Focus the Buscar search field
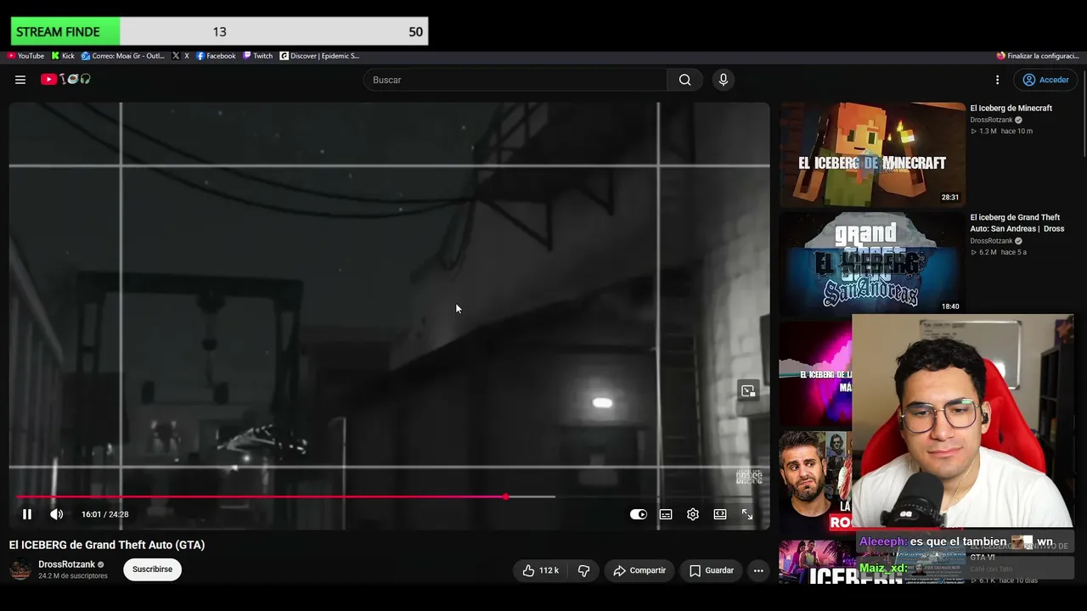 pyautogui.click(x=515, y=80)
